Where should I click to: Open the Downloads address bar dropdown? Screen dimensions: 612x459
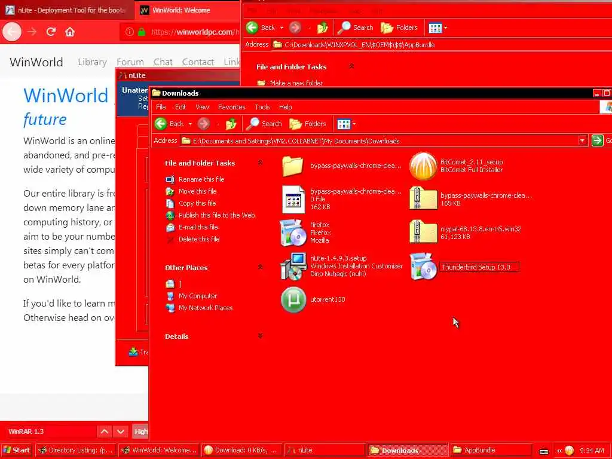(582, 140)
